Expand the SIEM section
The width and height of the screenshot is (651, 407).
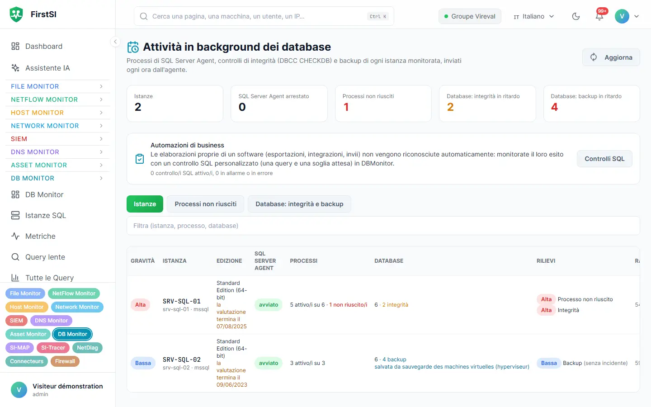click(x=57, y=139)
